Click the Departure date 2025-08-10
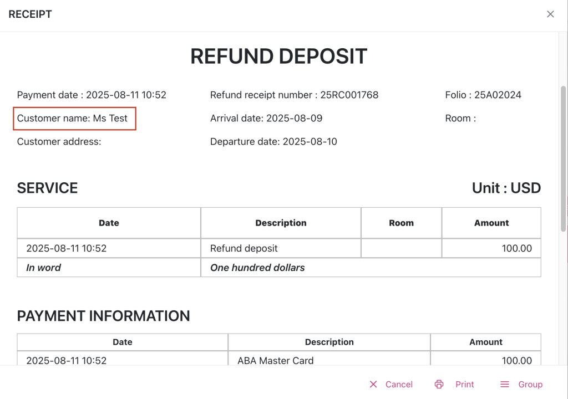The width and height of the screenshot is (568, 399). [x=273, y=142]
